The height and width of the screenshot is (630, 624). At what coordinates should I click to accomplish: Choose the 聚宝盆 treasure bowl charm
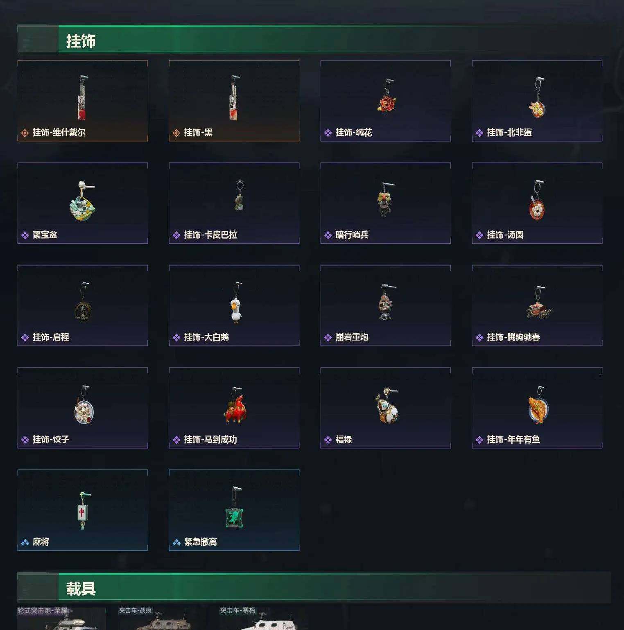82,200
